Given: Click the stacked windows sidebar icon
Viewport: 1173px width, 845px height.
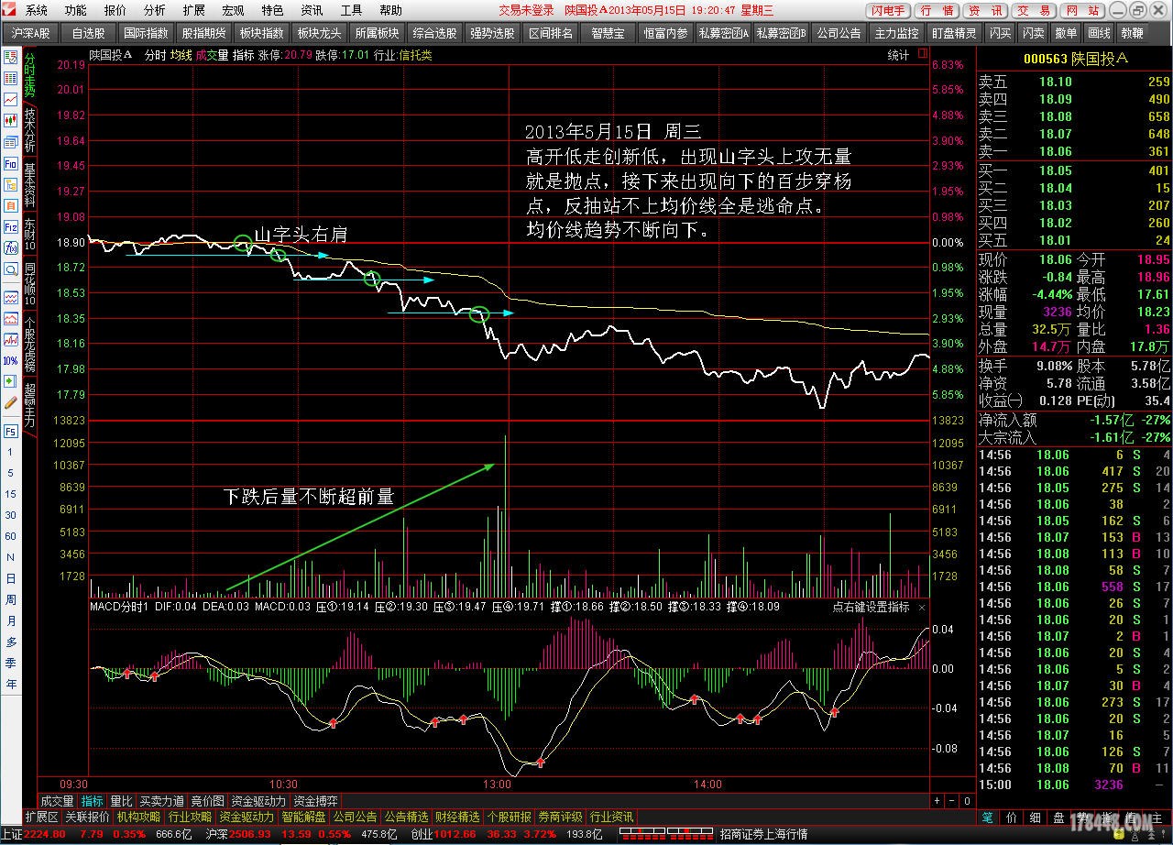Looking at the screenshot, I should tap(11, 142).
